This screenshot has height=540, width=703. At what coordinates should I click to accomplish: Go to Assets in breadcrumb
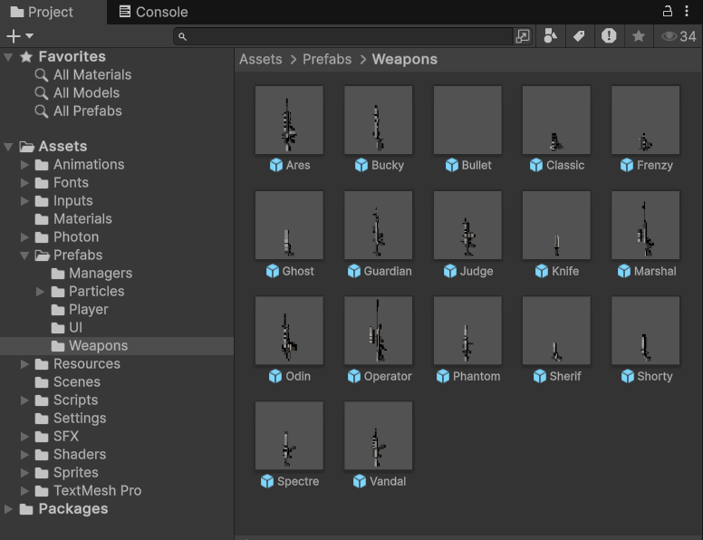pyautogui.click(x=261, y=59)
